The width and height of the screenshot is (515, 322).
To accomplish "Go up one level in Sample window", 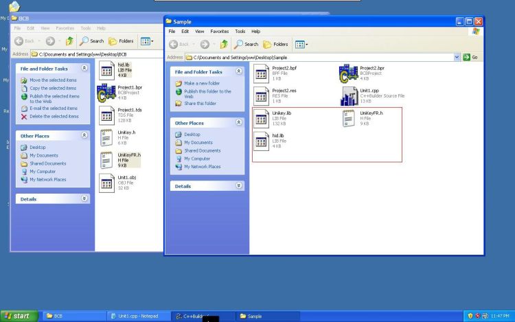I will pos(224,45).
